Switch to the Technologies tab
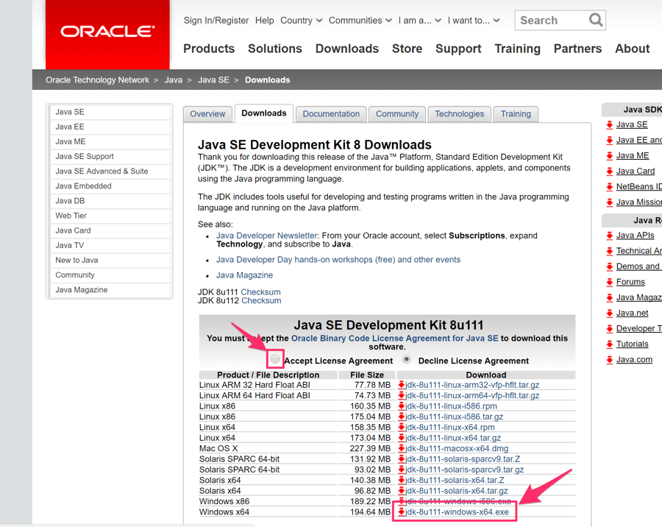662x527 pixels. [x=459, y=114]
